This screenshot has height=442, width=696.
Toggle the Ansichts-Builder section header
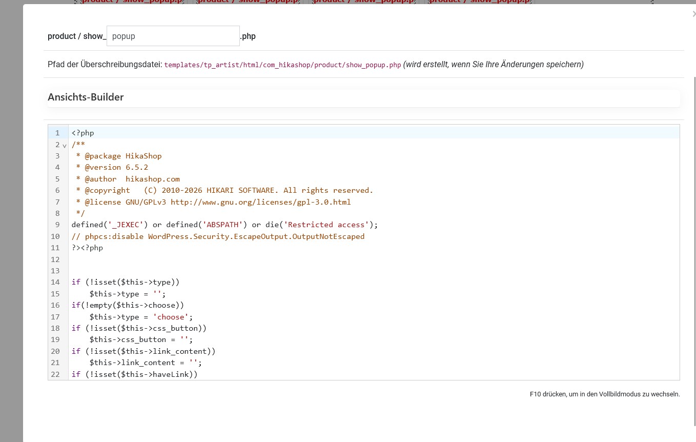click(364, 97)
